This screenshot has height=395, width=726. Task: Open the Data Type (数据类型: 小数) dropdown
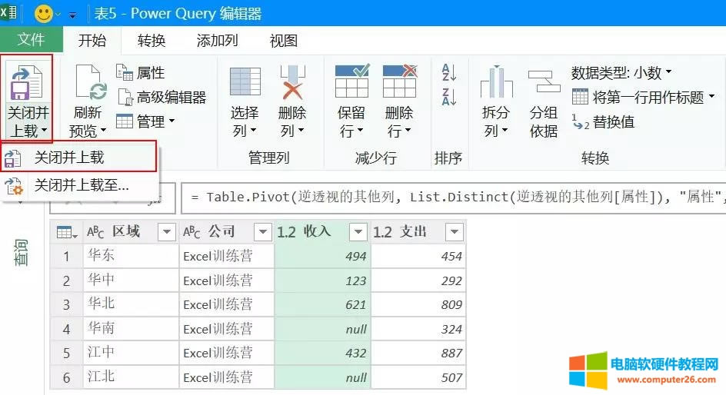click(x=621, y=72)
